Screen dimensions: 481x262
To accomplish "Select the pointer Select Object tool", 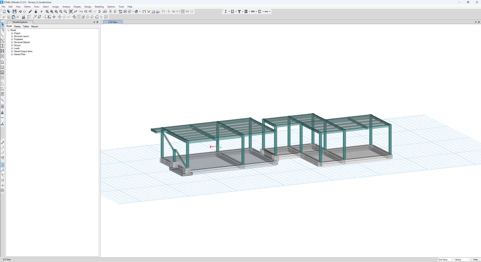I will 2,24.
